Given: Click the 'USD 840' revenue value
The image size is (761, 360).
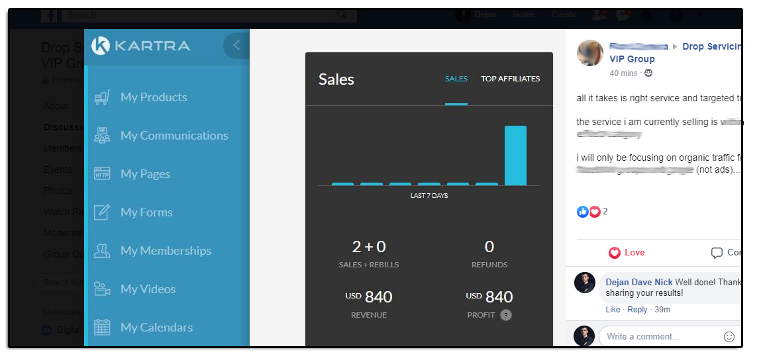Looking at the screenshot, I should coord(369,296).
